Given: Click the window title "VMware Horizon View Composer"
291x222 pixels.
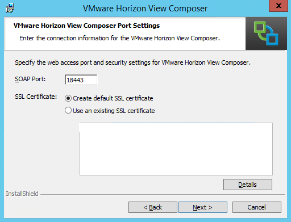Looking at the screenshot, I should pos(145,9).
